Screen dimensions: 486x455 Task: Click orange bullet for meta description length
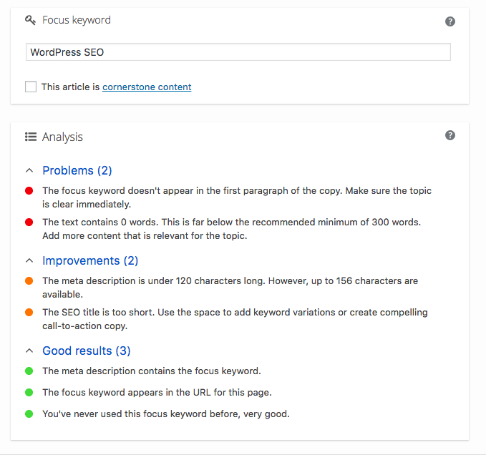(x=29, y=281)
